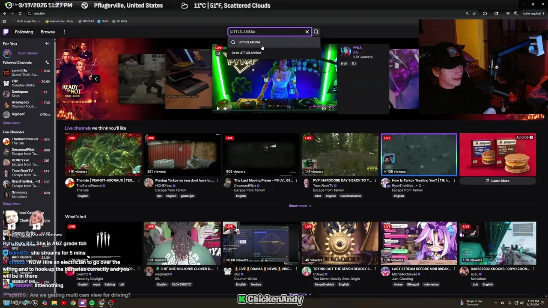The image size is (548, 308).
Task: Click the Live channels heading link
Action: [78, 128]
